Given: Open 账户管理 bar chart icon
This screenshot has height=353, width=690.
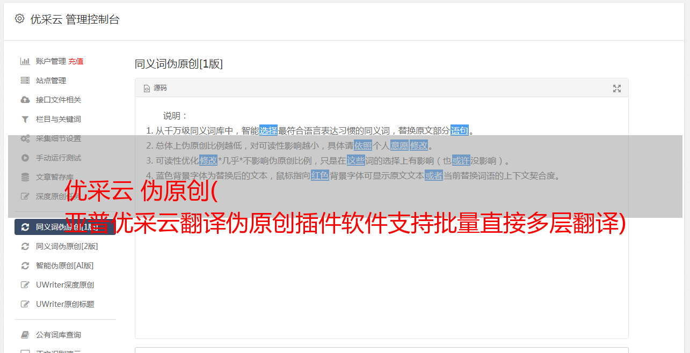Looking at the screenshot, I should [x=25, y=61].
